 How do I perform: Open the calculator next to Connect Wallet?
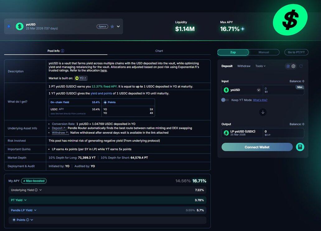[300, 147]
